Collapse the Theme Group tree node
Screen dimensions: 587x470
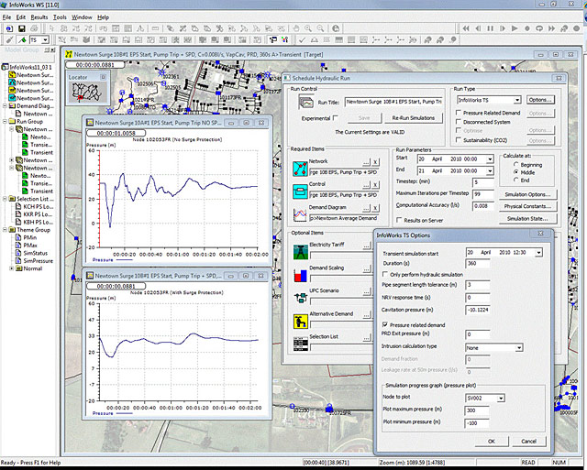[5, 230]
